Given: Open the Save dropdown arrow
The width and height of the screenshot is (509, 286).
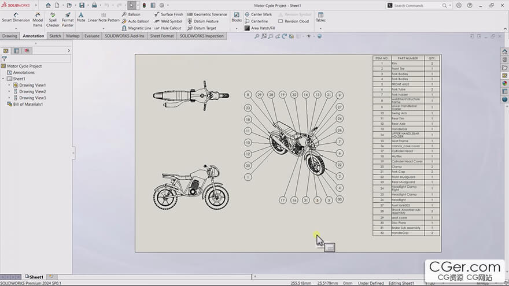Looking at the screenshot, I should click(88, 5).
